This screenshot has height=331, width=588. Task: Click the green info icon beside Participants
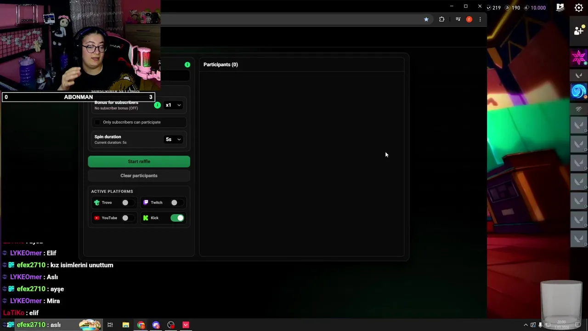click(187, 64)
